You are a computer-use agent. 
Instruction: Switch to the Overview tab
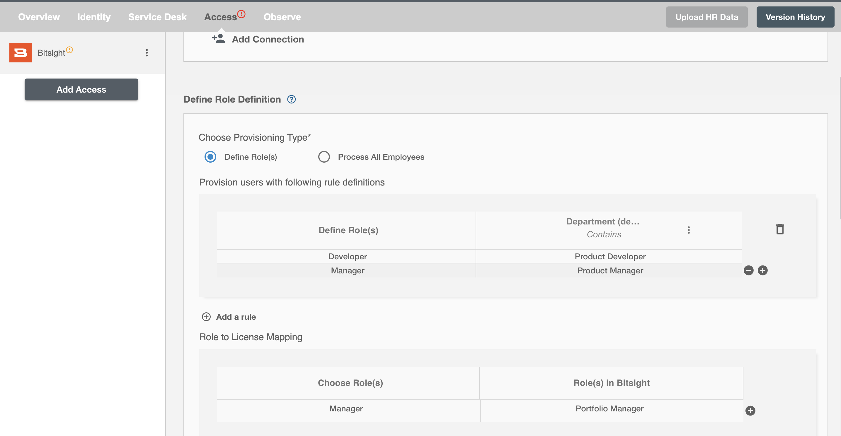tap(39, 17)
